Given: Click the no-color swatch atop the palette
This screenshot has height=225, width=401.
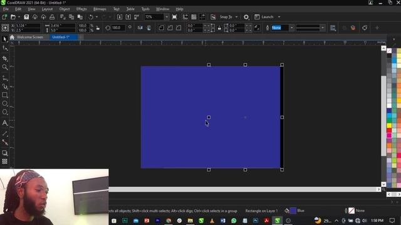Looking at the screenshot, I should pyautogui.click(x=389, y=51).
